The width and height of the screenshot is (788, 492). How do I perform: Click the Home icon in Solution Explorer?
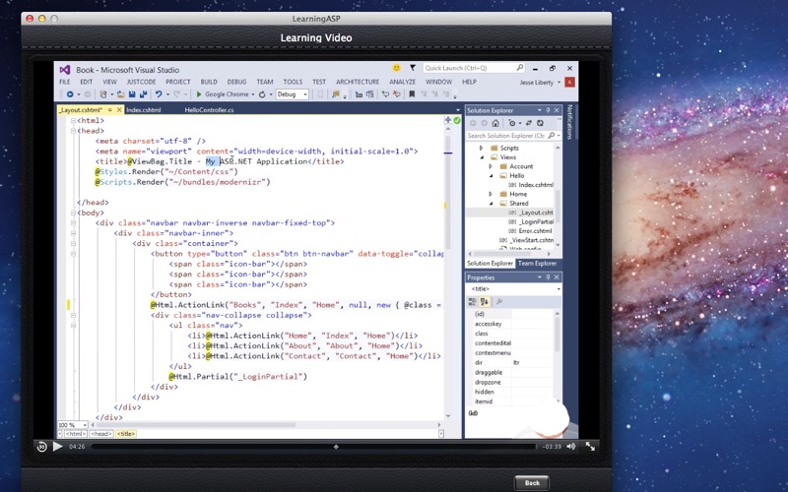(495, 123)
